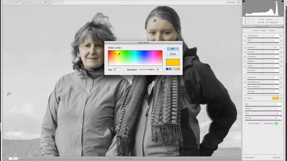Decrease Exposure with the minus icon
Viewport: 287px width, 161px height.
pyautogui.click(x=245, y=48)
